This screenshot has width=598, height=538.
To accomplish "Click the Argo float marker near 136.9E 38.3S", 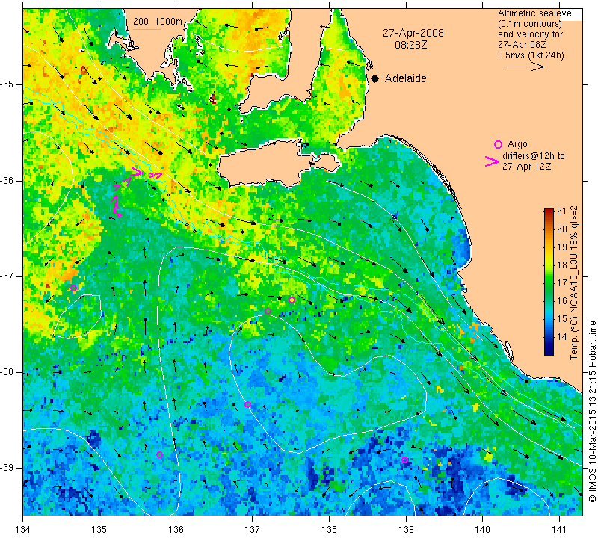I will pos(247,405).
